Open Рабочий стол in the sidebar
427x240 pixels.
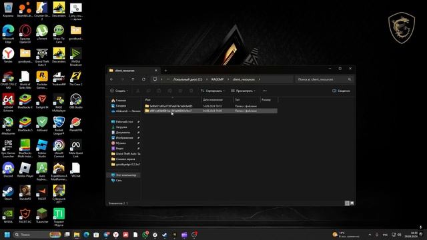click(x=125, y=121)
